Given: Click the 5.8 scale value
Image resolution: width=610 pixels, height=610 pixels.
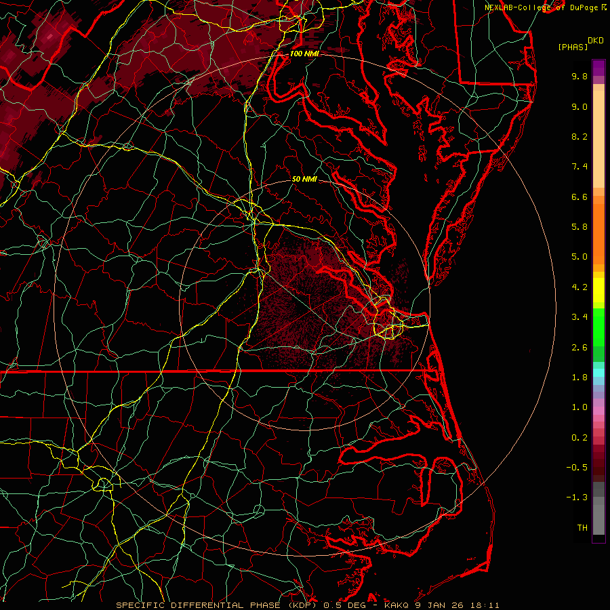Looking at the screenshot, I should [x=579, y=227].
